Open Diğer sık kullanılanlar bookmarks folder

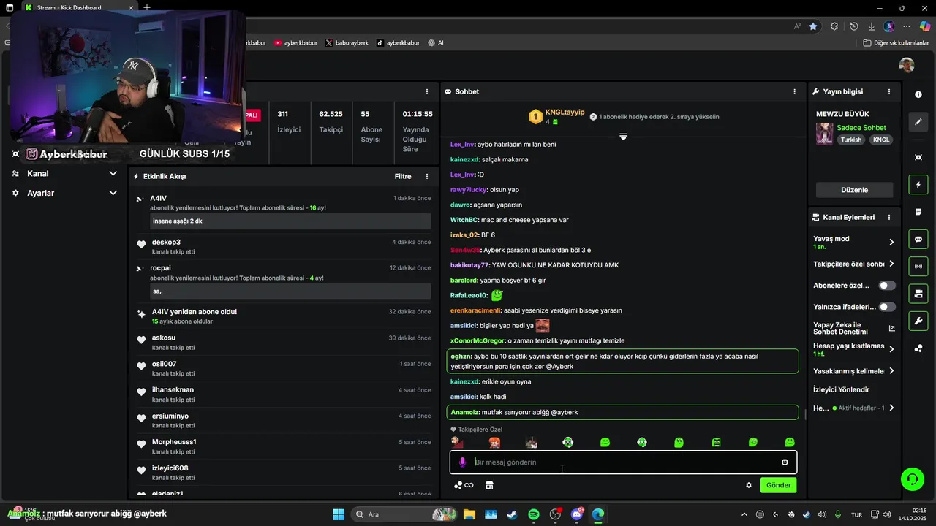pos(896,43)
